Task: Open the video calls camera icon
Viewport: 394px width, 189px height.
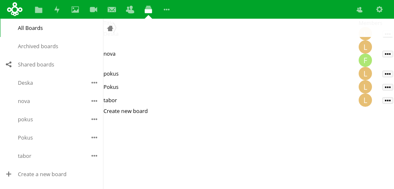Action: pos(94,10)
